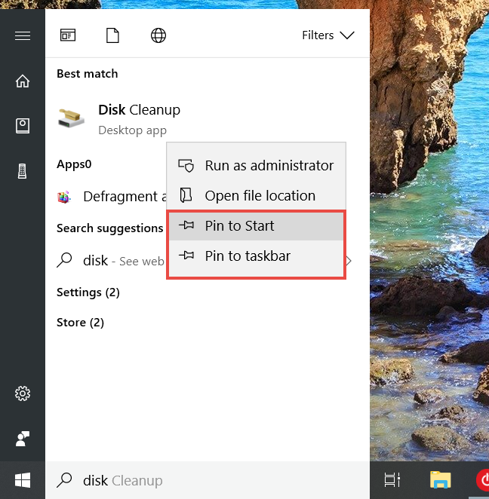Filter results by Apps icon
Screen dimensions: 489x499
click(x=68, y=35)
